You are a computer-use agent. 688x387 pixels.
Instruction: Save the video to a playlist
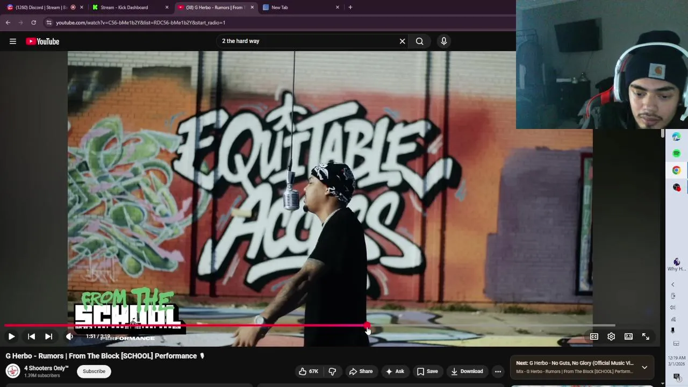tap(427, 371)
